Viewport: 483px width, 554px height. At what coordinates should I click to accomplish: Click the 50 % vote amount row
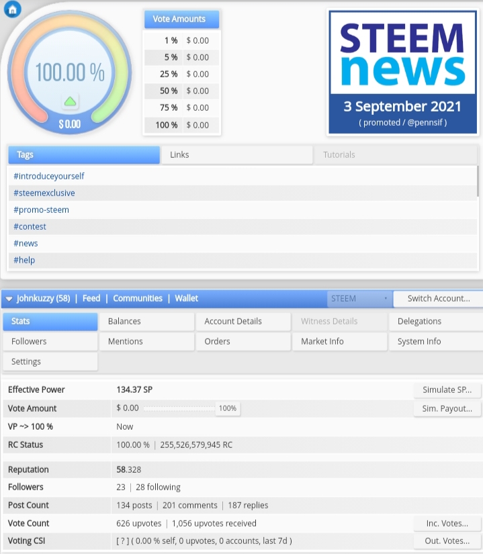[x=181, y=91]
